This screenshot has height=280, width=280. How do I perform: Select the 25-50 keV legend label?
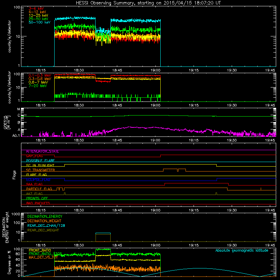(38, 19)
